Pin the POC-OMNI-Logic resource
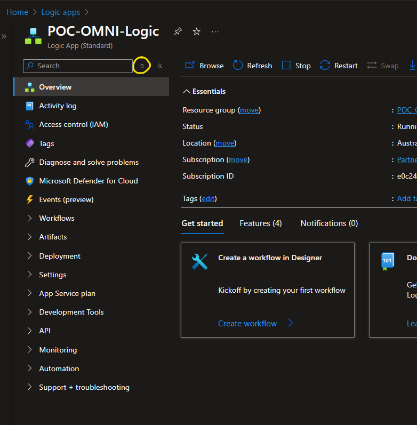 click(178, 31)
